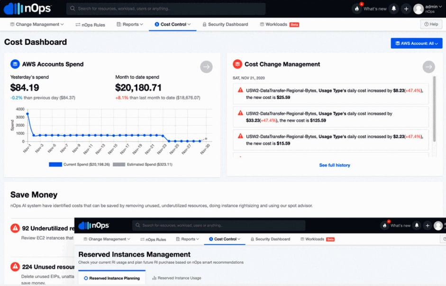Click SAT, NOV 21, 2020 date label
The height and width of the screenshot is (286, 446).
[x=249, y=78]
